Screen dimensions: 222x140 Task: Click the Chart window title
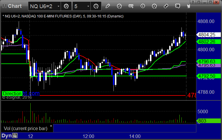pyautogui.click(x=15, y=6)
